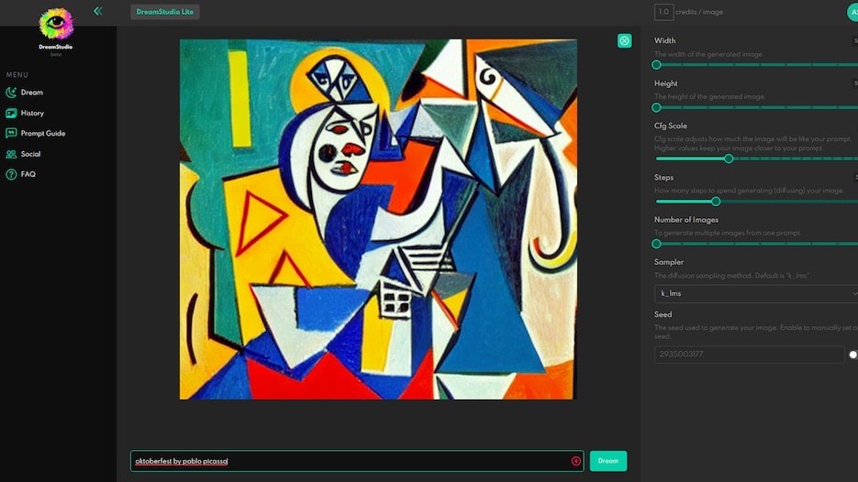Click the Prompt Guide speech bubble icon
The height and width of the screenshot is (482, 858).
11,134
